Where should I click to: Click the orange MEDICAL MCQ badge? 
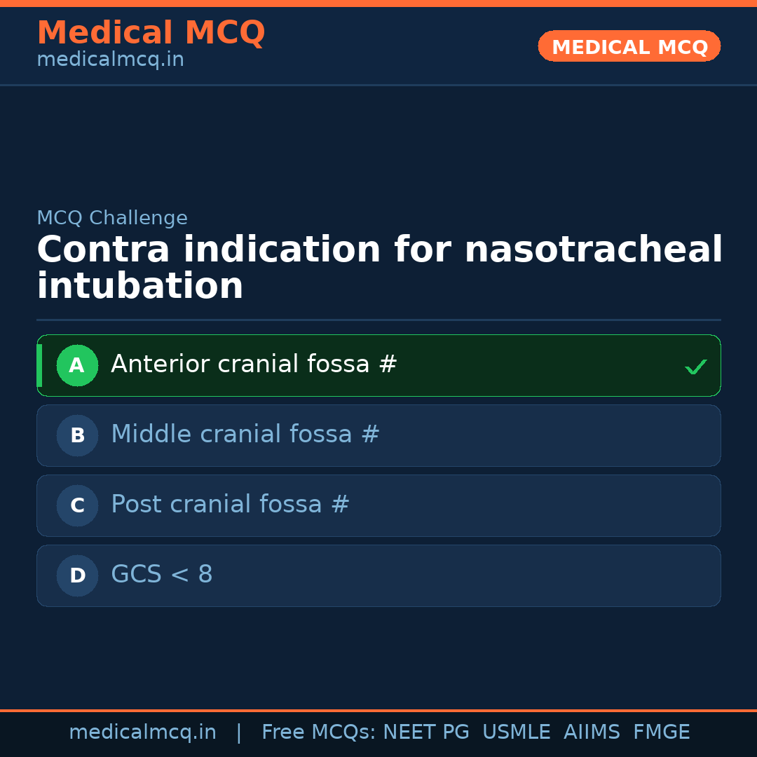[x=629, y=46]
